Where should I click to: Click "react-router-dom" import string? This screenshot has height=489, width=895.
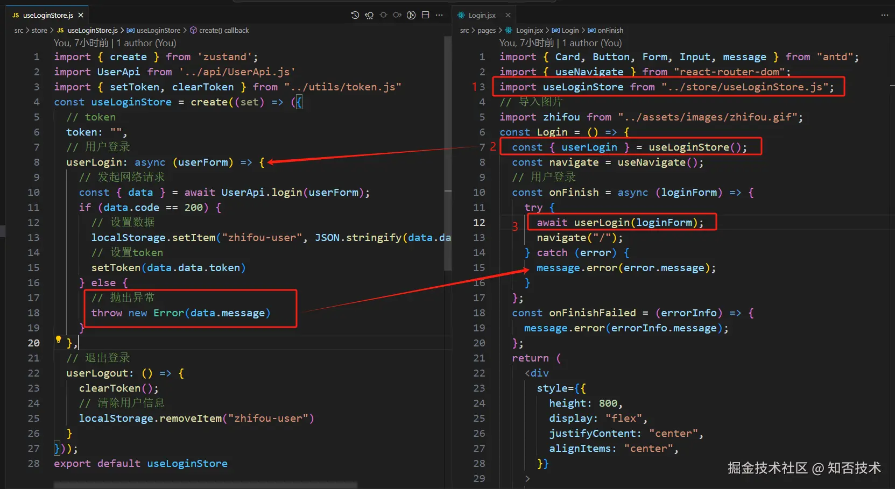[729, 72]
